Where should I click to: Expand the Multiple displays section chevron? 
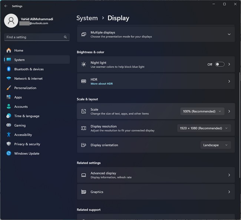[x=229, y=34]
